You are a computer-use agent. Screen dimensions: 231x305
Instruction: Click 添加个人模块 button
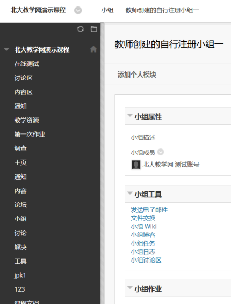coord(137,75)
